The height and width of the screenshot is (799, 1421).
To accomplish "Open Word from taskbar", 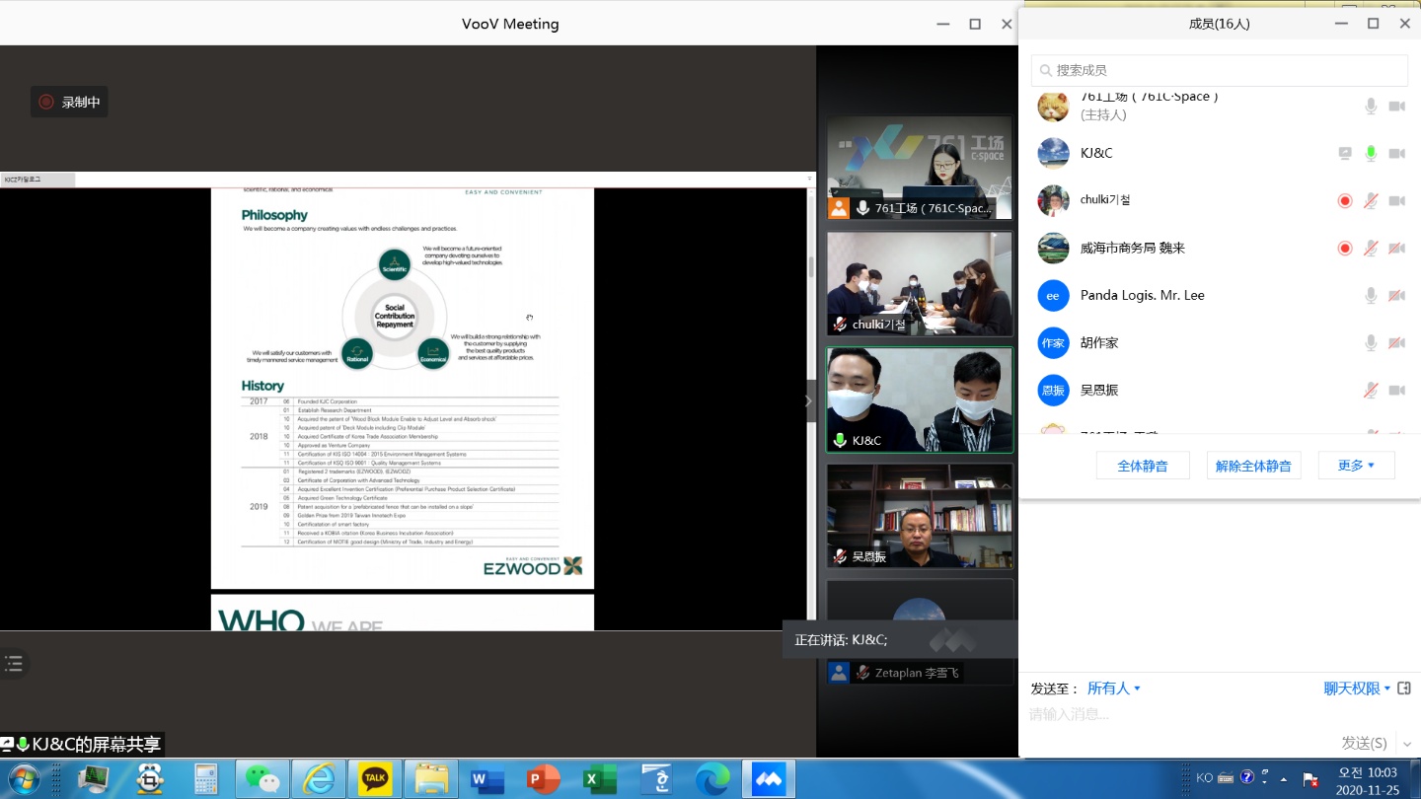I will click(x=487, y=779).
